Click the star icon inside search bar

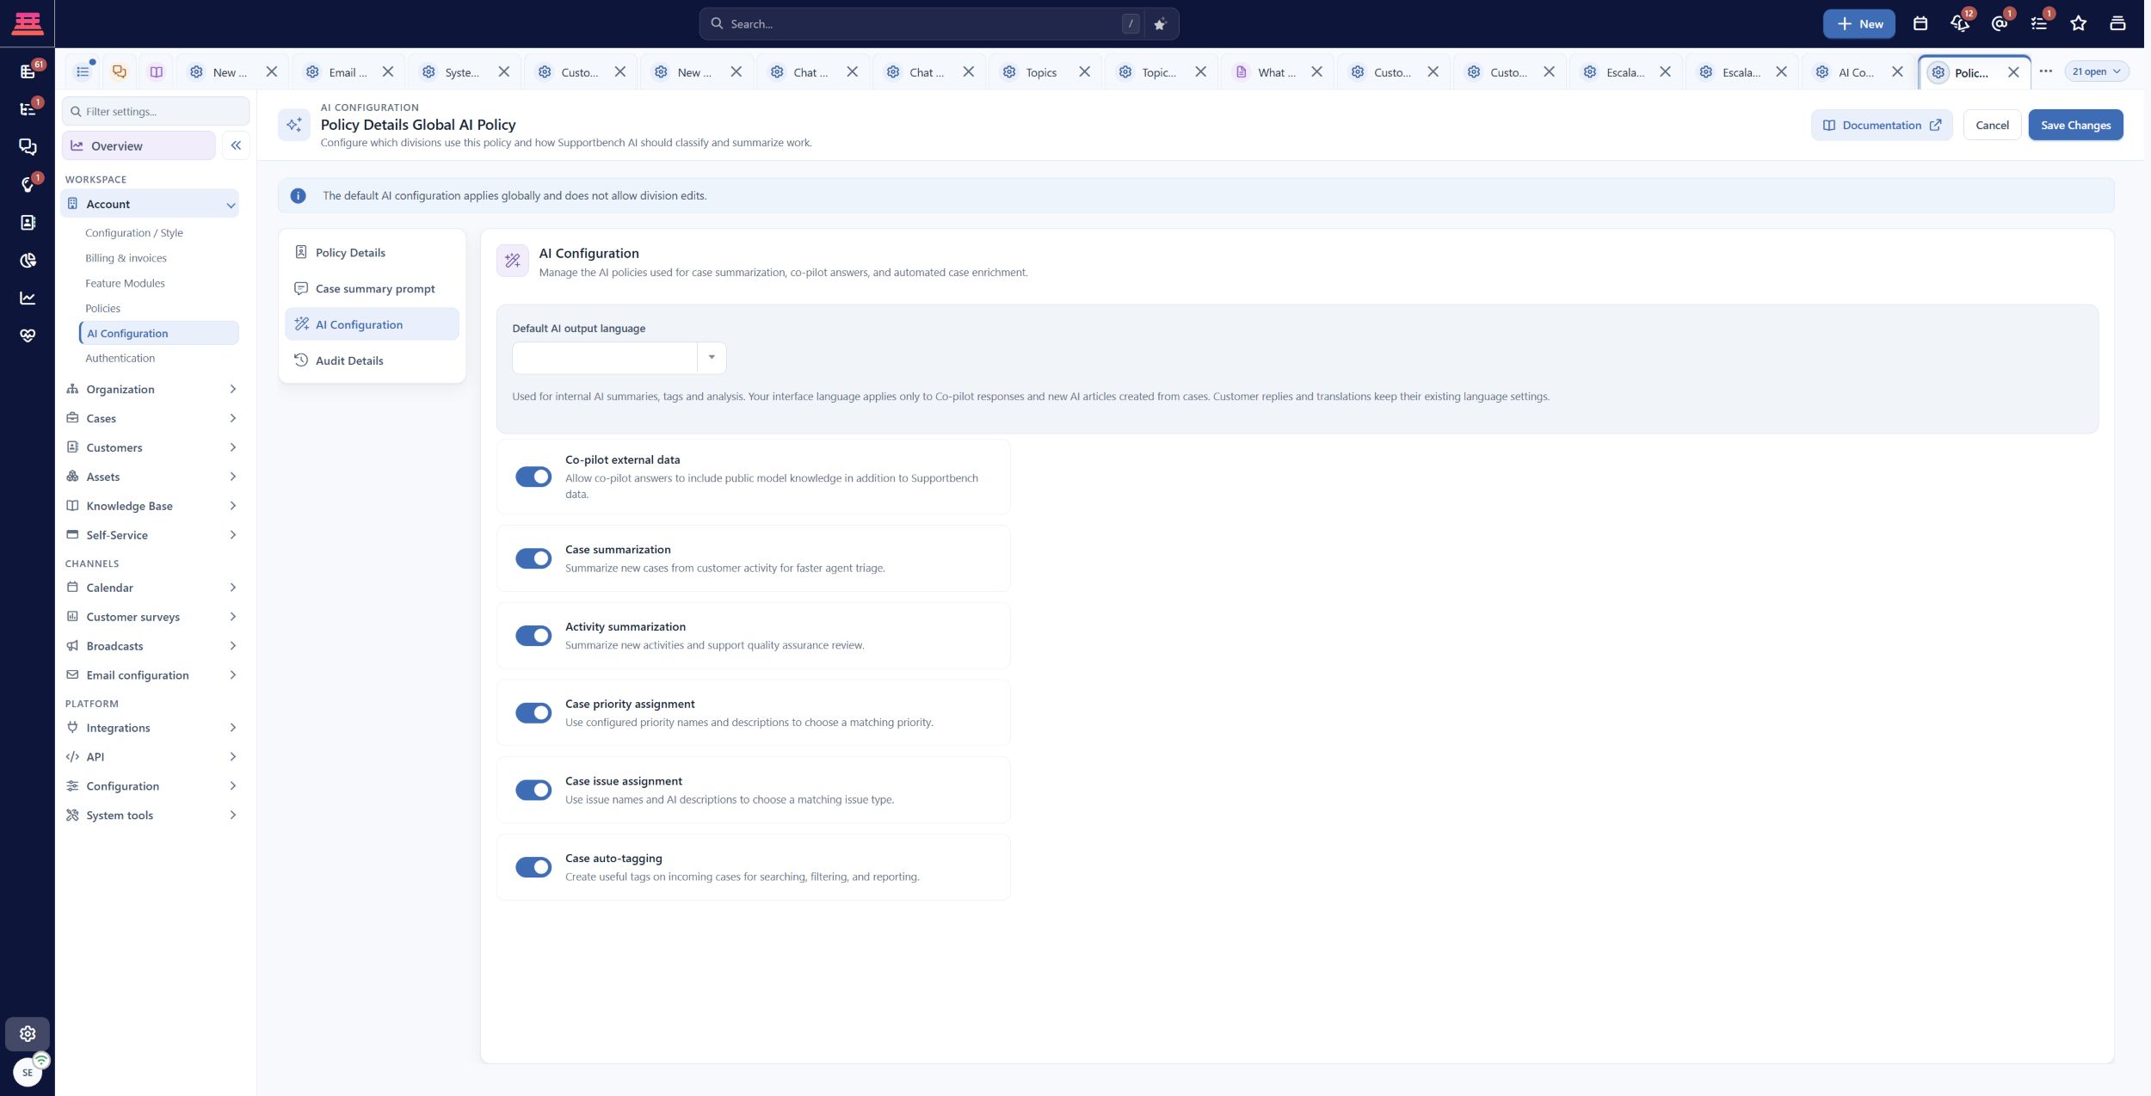(x=1159, y=24)
